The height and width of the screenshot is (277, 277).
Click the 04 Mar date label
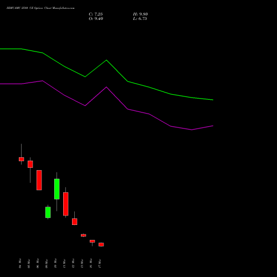[20, 263]
